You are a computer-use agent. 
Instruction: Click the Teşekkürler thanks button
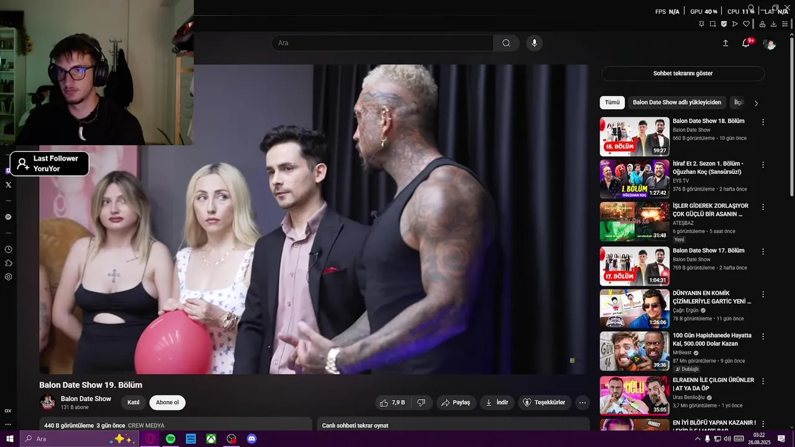545,402
